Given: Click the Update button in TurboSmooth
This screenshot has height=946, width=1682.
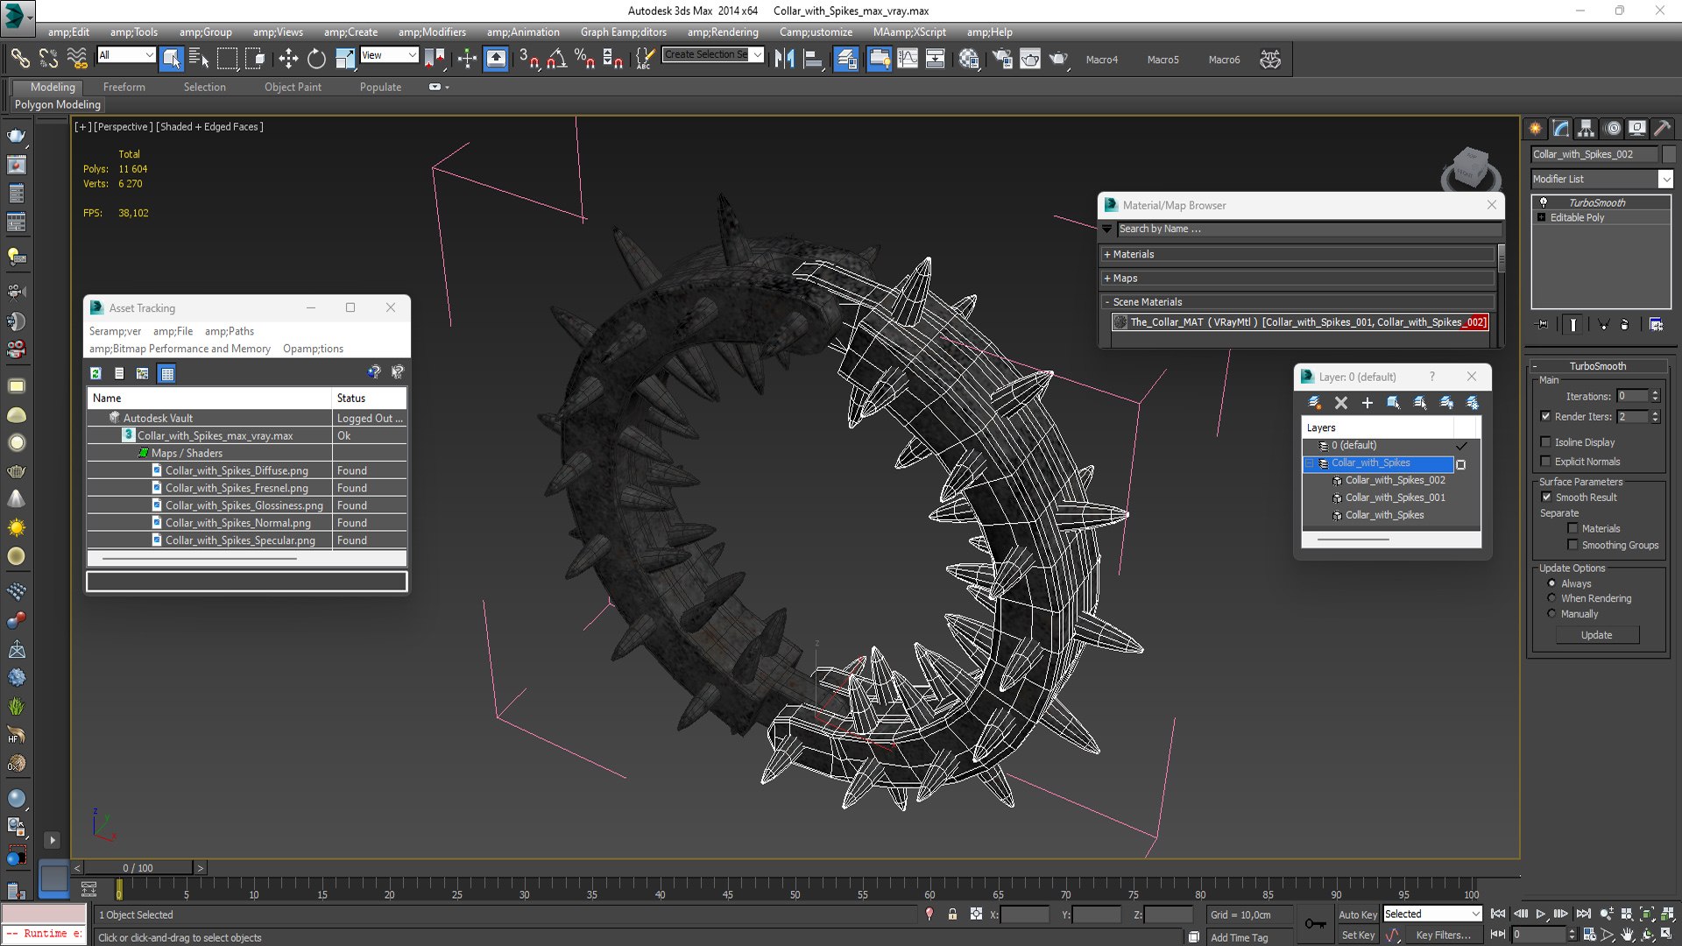Looking at the screenshot, I should coord(1596,635).
